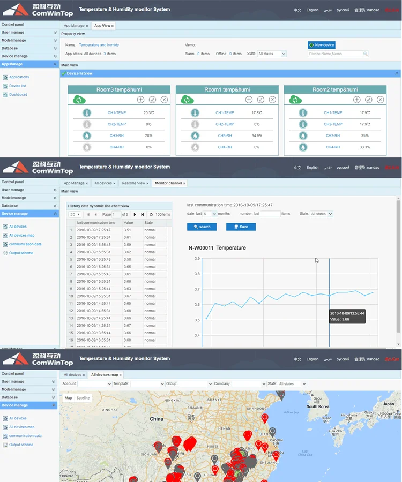Click the edit pencil icon on Room1 card

pos(260,100)
